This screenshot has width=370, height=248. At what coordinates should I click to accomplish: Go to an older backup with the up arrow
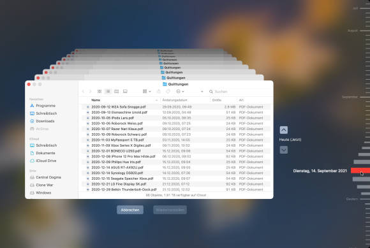tap(284, 130)
